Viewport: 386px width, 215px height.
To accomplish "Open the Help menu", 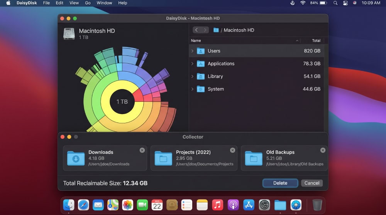I will (x=123, y=3).
